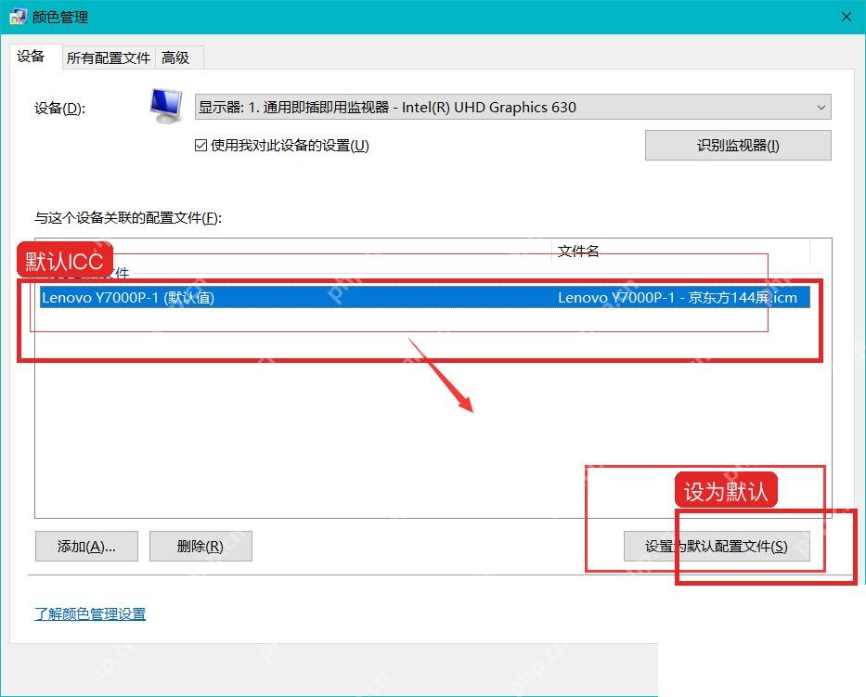
Task: Switch to the 所有配置文件 tab
Action: pos(109,58)
